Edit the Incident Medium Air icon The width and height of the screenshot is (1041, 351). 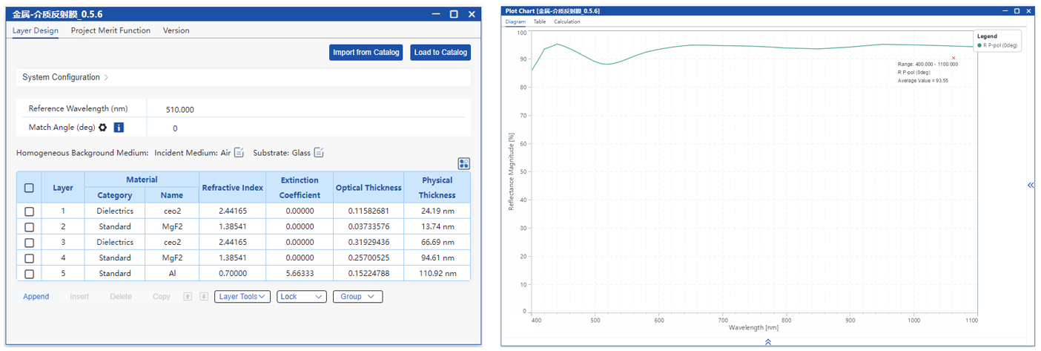[239, 153]
